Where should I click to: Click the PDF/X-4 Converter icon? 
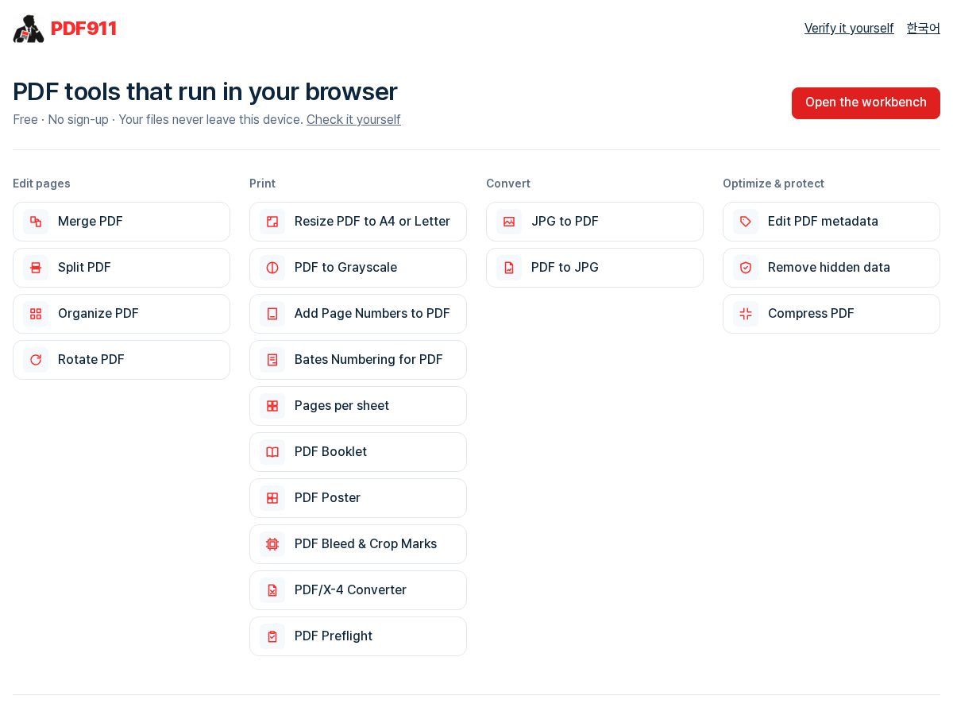(x=272, y=590)
